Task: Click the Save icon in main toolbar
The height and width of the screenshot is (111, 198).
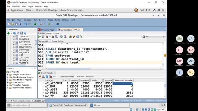Action: tap(16, 24)
